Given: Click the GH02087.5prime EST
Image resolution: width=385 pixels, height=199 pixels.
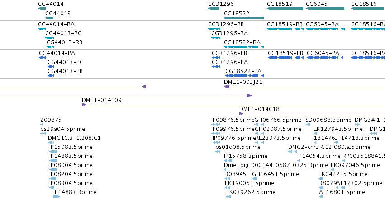Looking at the screenshot, I should click(259, 134).
